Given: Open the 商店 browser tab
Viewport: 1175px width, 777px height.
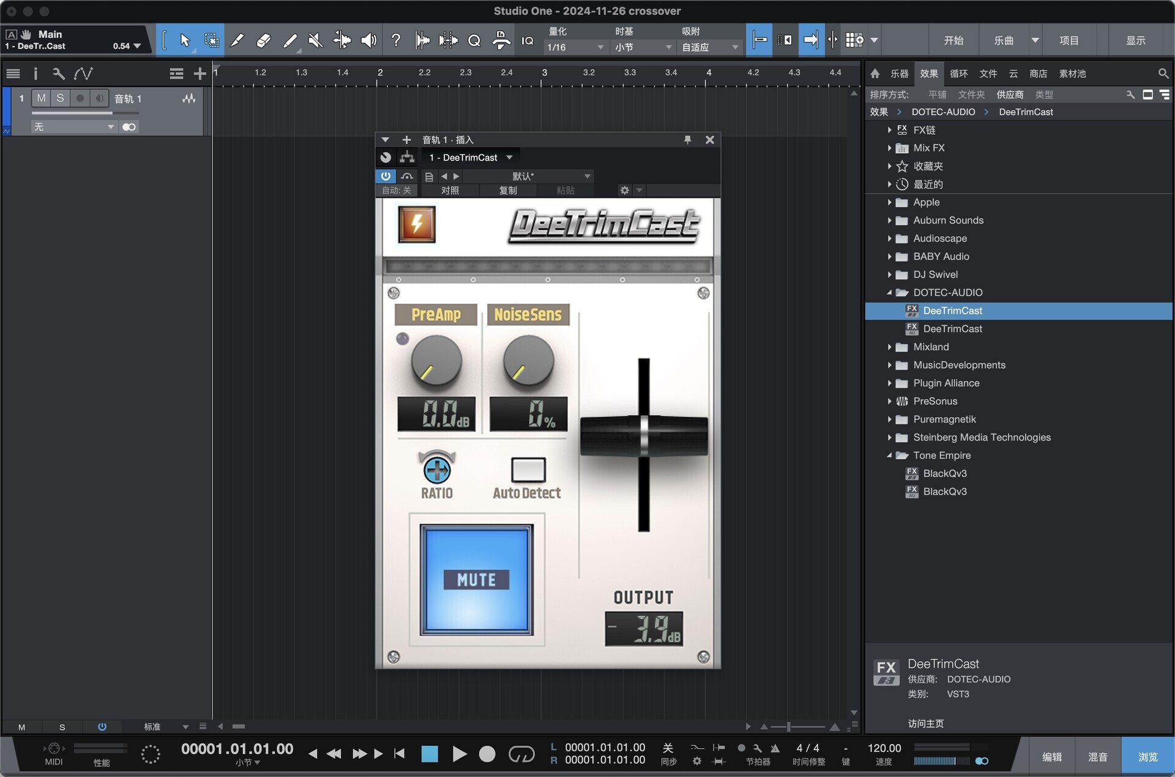Looking at the screenshot, I should pyautogui.click(x=1038, y=73).
